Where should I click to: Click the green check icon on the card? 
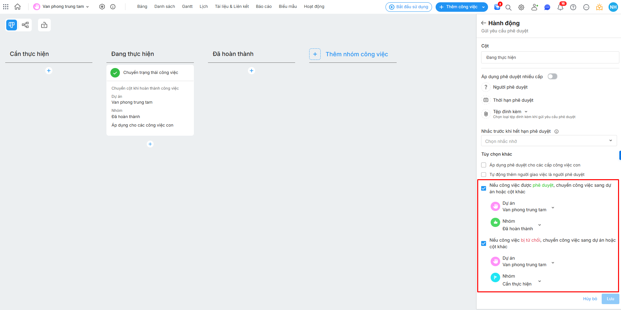click(x=115, y=73)
